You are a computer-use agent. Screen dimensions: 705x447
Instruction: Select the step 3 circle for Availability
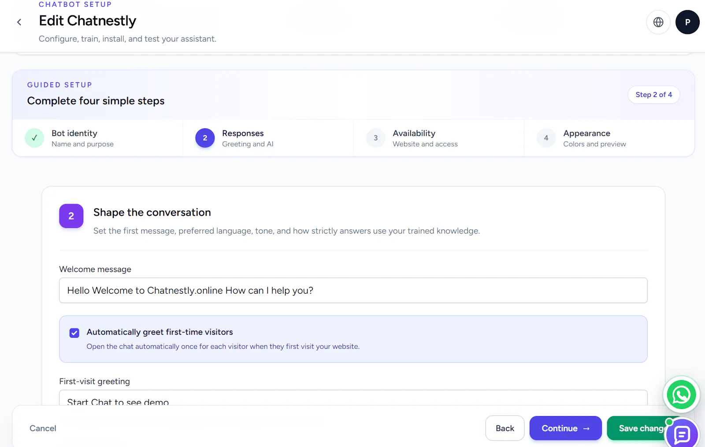point(375,138)
